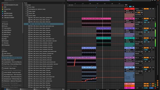Open the Clips category

[x=5, y=39]
